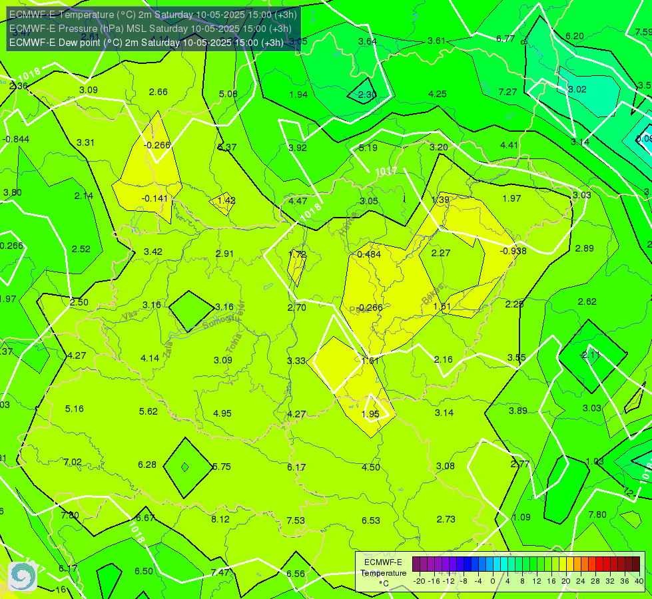This screenshot has width=652, height=599.
Task: Click the dew point value 6.50
Action: pyautogui.click(x=144, y=571)
